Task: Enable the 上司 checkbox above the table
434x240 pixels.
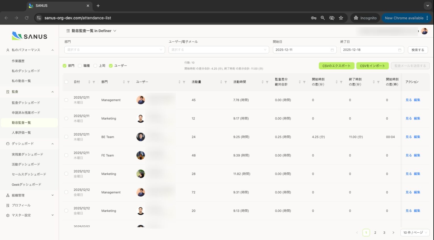Action: tap(95, 66)
